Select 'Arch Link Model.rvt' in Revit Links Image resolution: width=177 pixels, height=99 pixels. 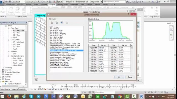click(x=14, y=84)
